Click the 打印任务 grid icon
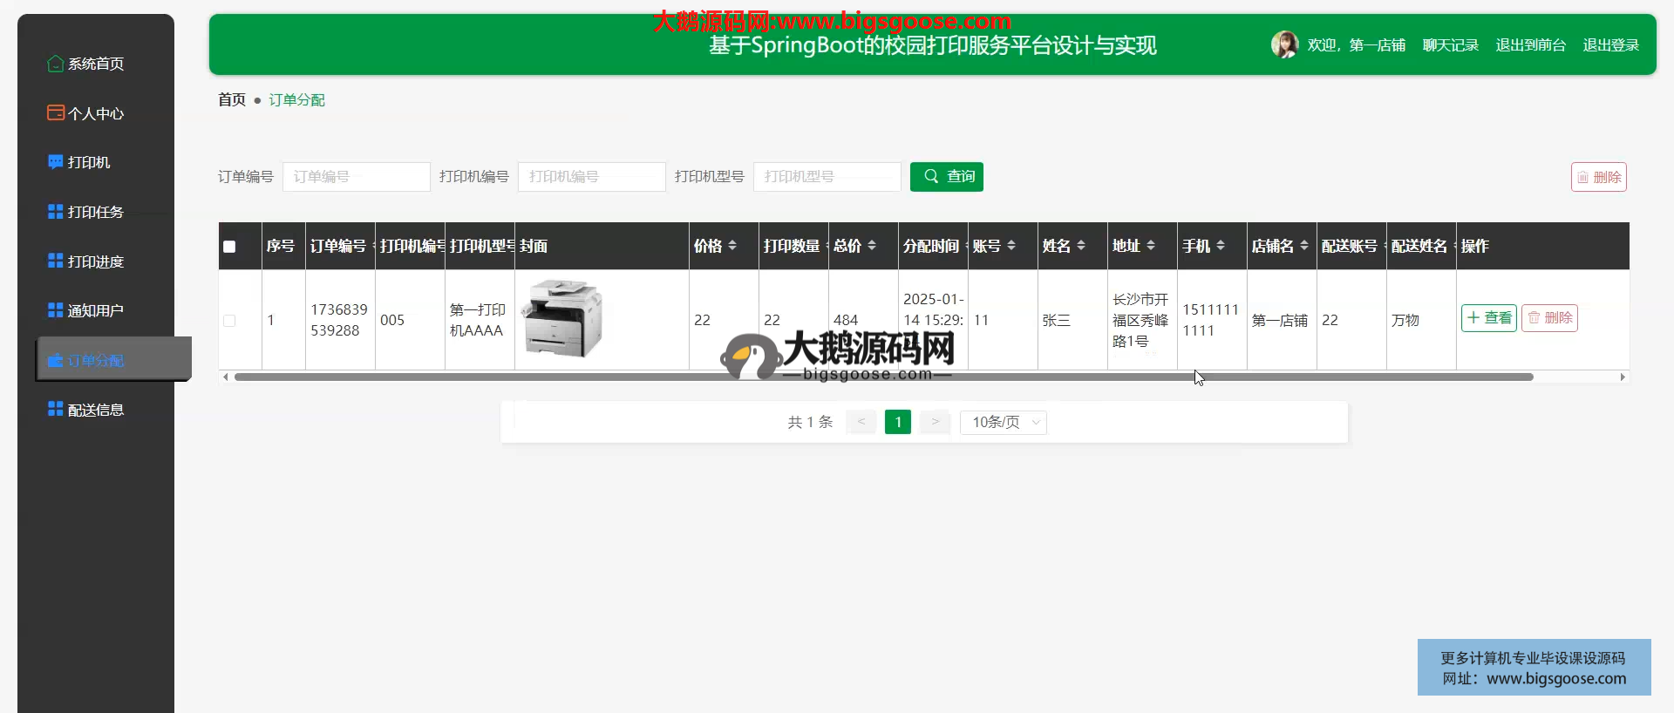Image resolution: width=1674 pixels, height=713 pixels. click(55, 212)
